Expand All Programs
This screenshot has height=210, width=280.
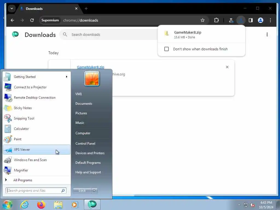pos(37,180)
